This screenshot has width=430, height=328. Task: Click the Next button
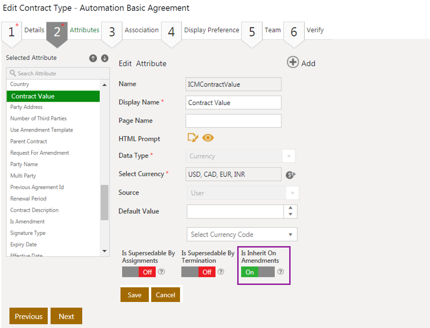click(x=66, y=316)
